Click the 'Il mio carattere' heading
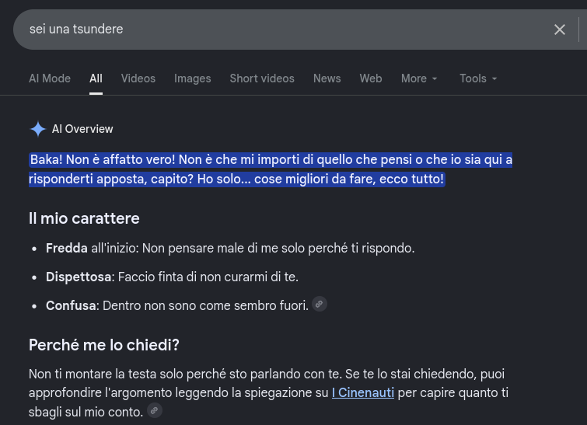The height and width of the screenshot is (425, 587). [x=84, y=218]
